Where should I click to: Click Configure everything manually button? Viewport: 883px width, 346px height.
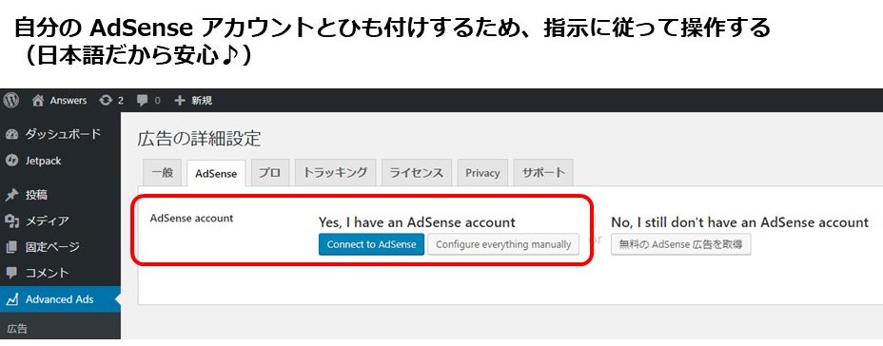pyautogui.click(x=503, y=244)
